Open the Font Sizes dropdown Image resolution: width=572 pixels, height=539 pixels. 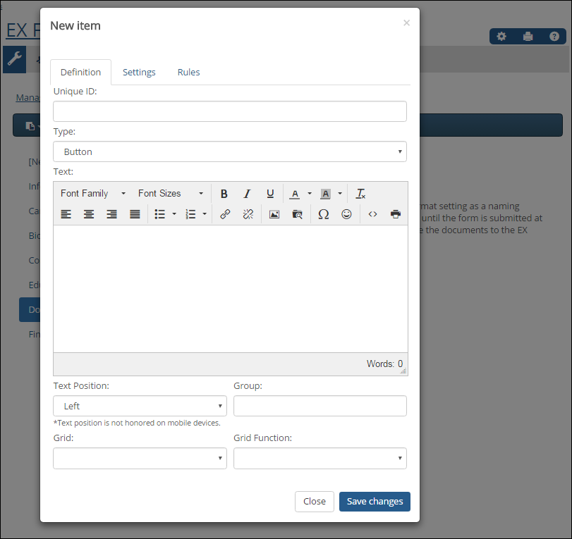click(x=170, y=194)
